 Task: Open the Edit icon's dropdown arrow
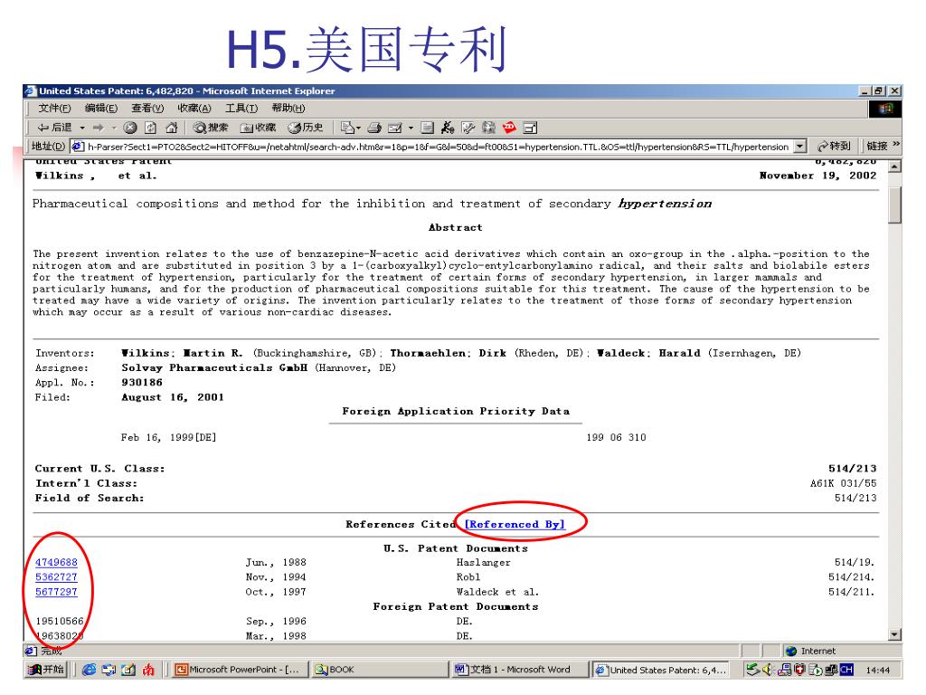[x=411, y=128]
